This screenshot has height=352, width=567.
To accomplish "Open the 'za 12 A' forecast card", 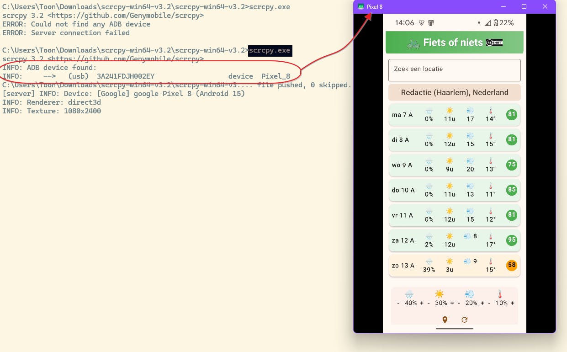I will [x=455, y=240].
